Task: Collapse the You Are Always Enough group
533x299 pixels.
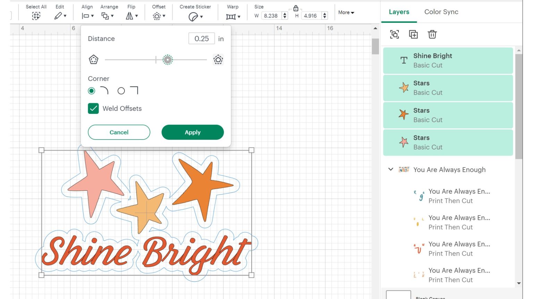Action: [x=391, y=169]
